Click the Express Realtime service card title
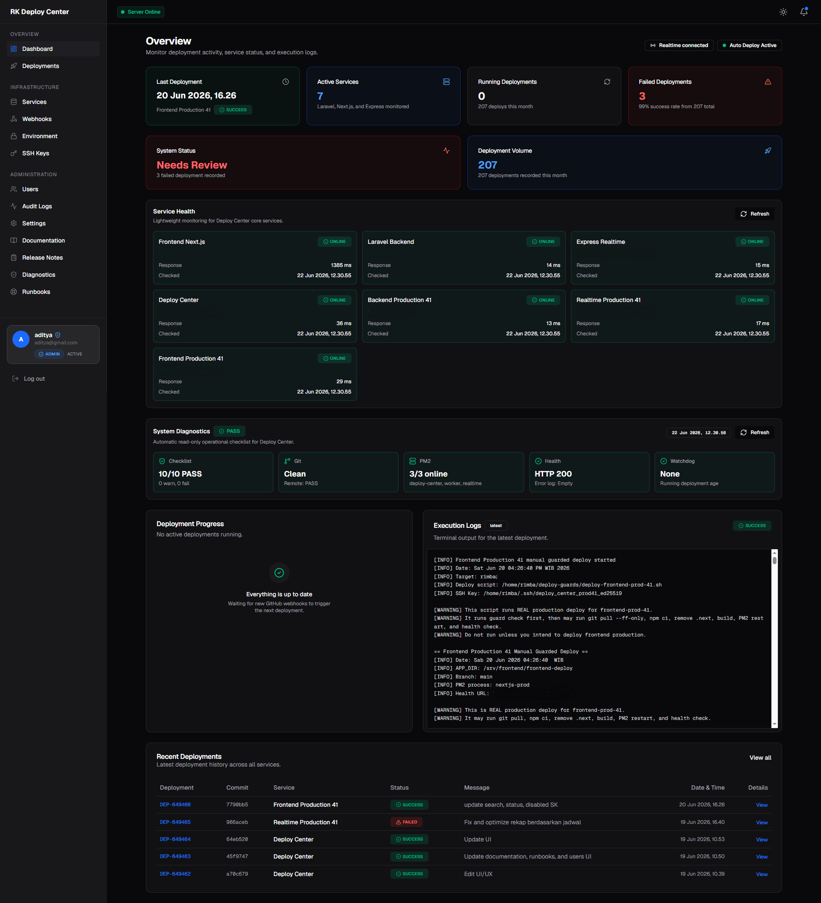The image size is (821, 903). pos(600,241)
